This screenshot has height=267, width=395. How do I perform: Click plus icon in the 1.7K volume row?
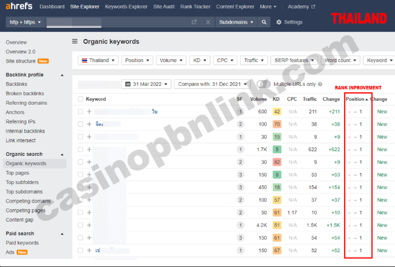click(x=89, y=149)
